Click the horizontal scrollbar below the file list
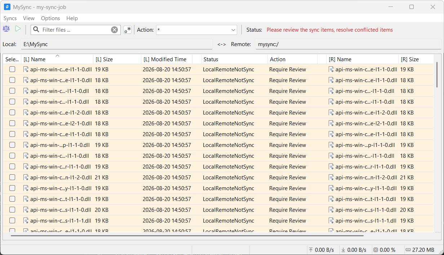Viewport: 444px width, 255px height. tap(187, 236)
